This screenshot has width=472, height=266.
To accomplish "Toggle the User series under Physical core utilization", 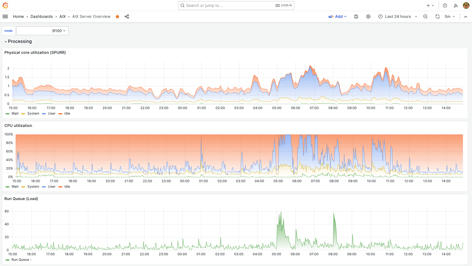I will click(51, 113).
